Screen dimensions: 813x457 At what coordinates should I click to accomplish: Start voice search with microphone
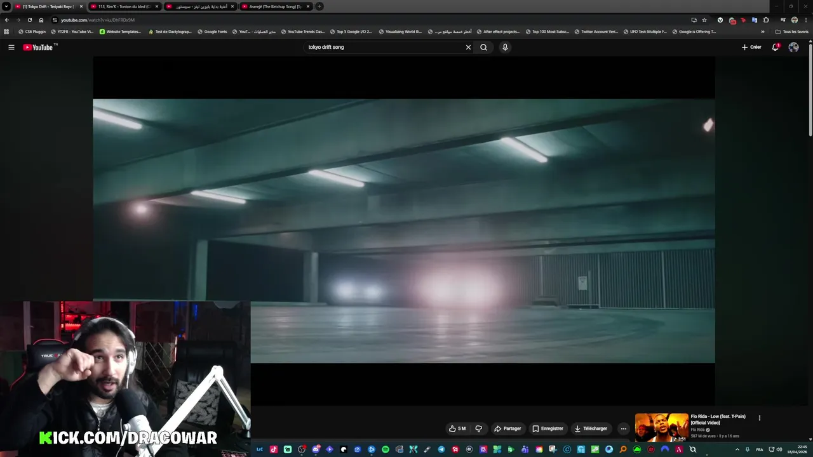pyautogui.click(x=505, y=47)
